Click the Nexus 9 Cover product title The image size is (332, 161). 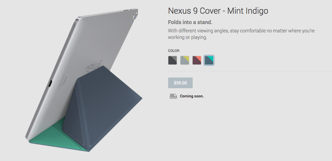(x=218, y=11)
